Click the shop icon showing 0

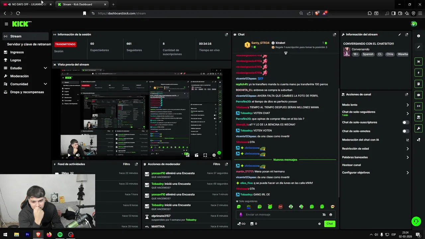tap(253, 224)
